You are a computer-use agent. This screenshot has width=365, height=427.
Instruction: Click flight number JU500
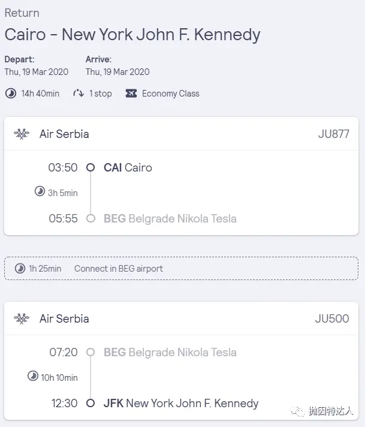pos(332,318)
